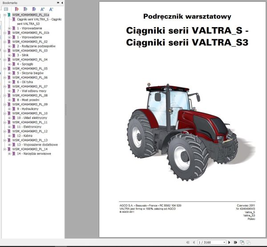Open 5 - Skrzynia biegów bookmark
Viewport: 267px width, 247px height.
click(x=30, y=73)
